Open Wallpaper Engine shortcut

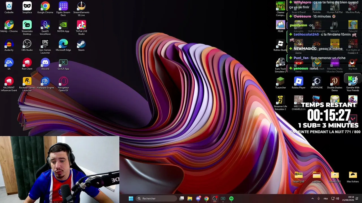[45, 83]
